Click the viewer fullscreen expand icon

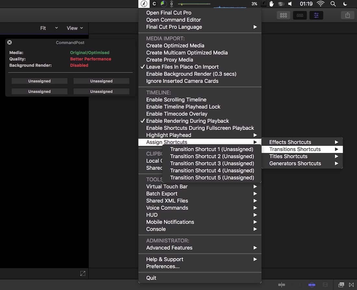[x=83, y=273]
